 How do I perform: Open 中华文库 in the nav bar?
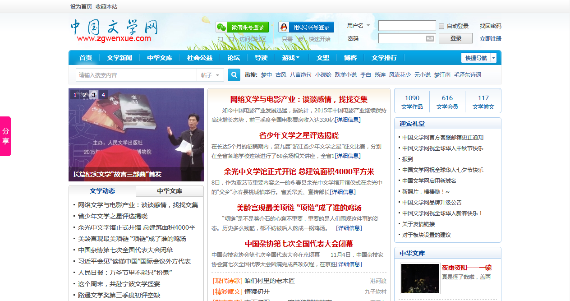coord(160,58)
